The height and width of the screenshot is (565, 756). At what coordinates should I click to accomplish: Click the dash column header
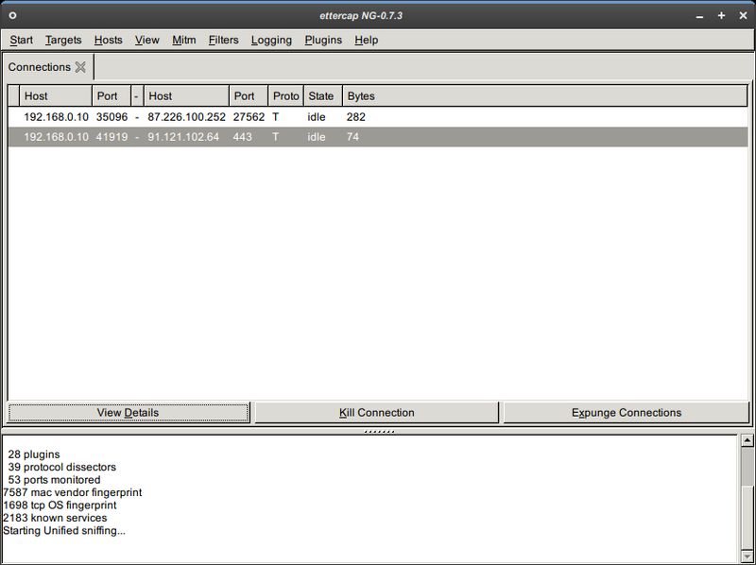point(137,96)
